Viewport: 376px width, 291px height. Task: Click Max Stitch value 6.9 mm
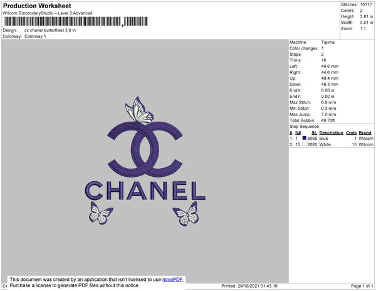point(328,102)
